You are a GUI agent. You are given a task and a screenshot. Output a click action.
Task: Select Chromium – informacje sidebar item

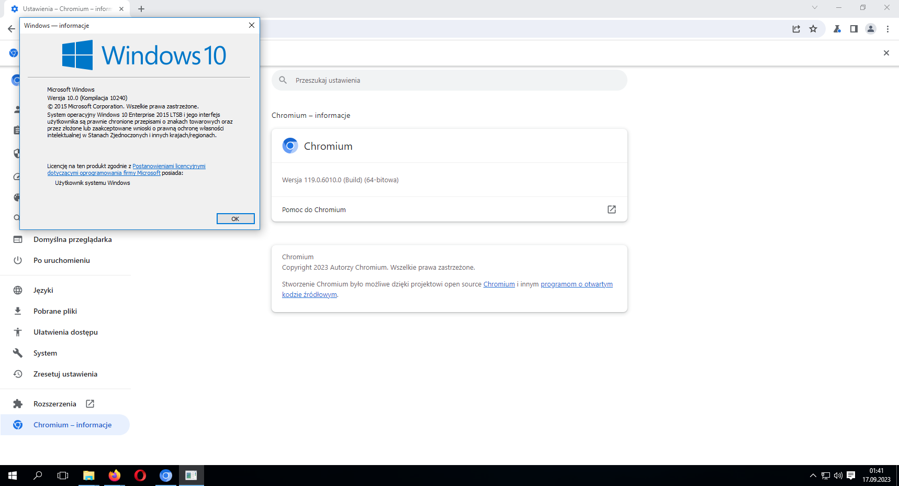click(65, 425)
